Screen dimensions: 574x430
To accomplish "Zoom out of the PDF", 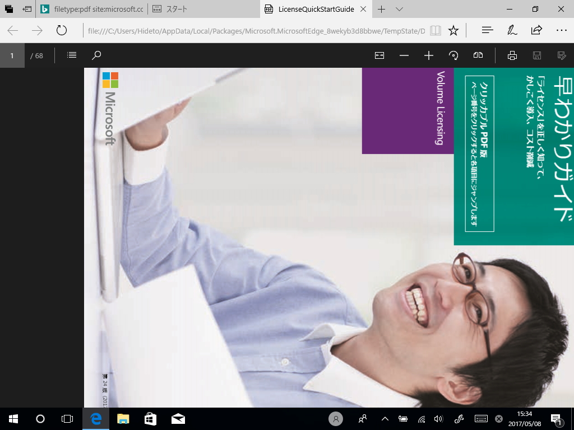I will [404, 55].
